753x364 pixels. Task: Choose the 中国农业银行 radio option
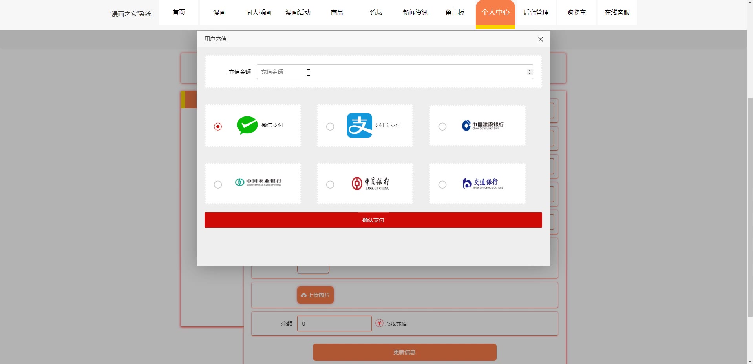click(x=218, y=184)
